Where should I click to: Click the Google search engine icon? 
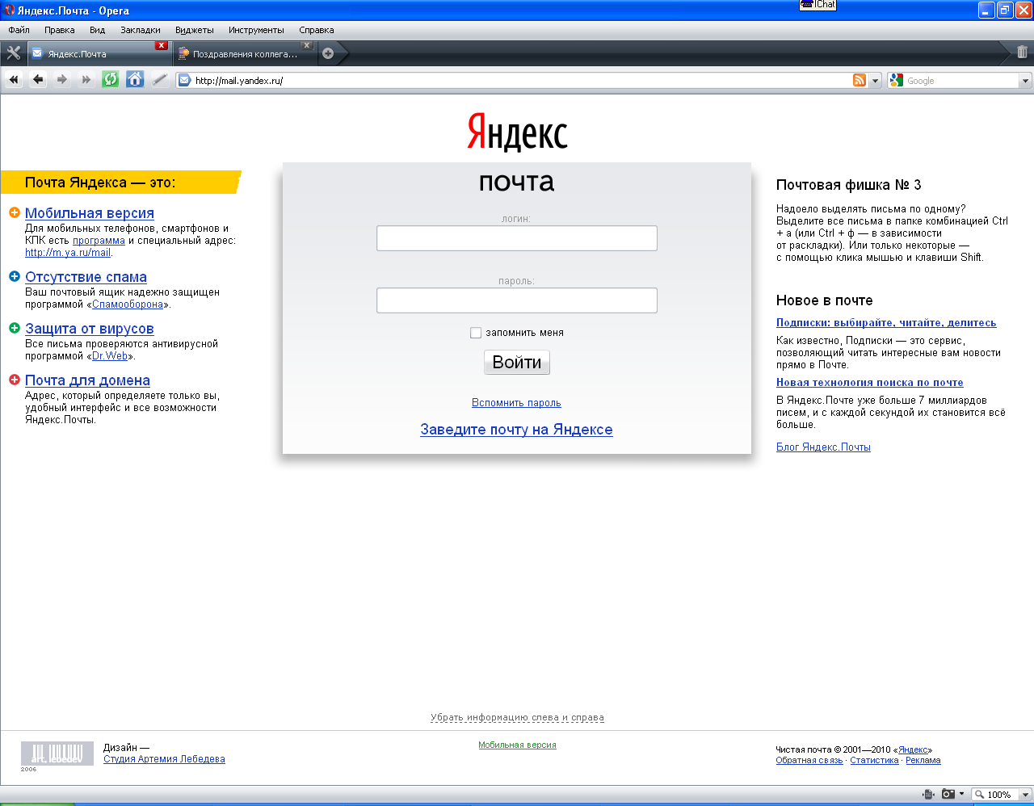pyautogui.click(x=896, y=80)
